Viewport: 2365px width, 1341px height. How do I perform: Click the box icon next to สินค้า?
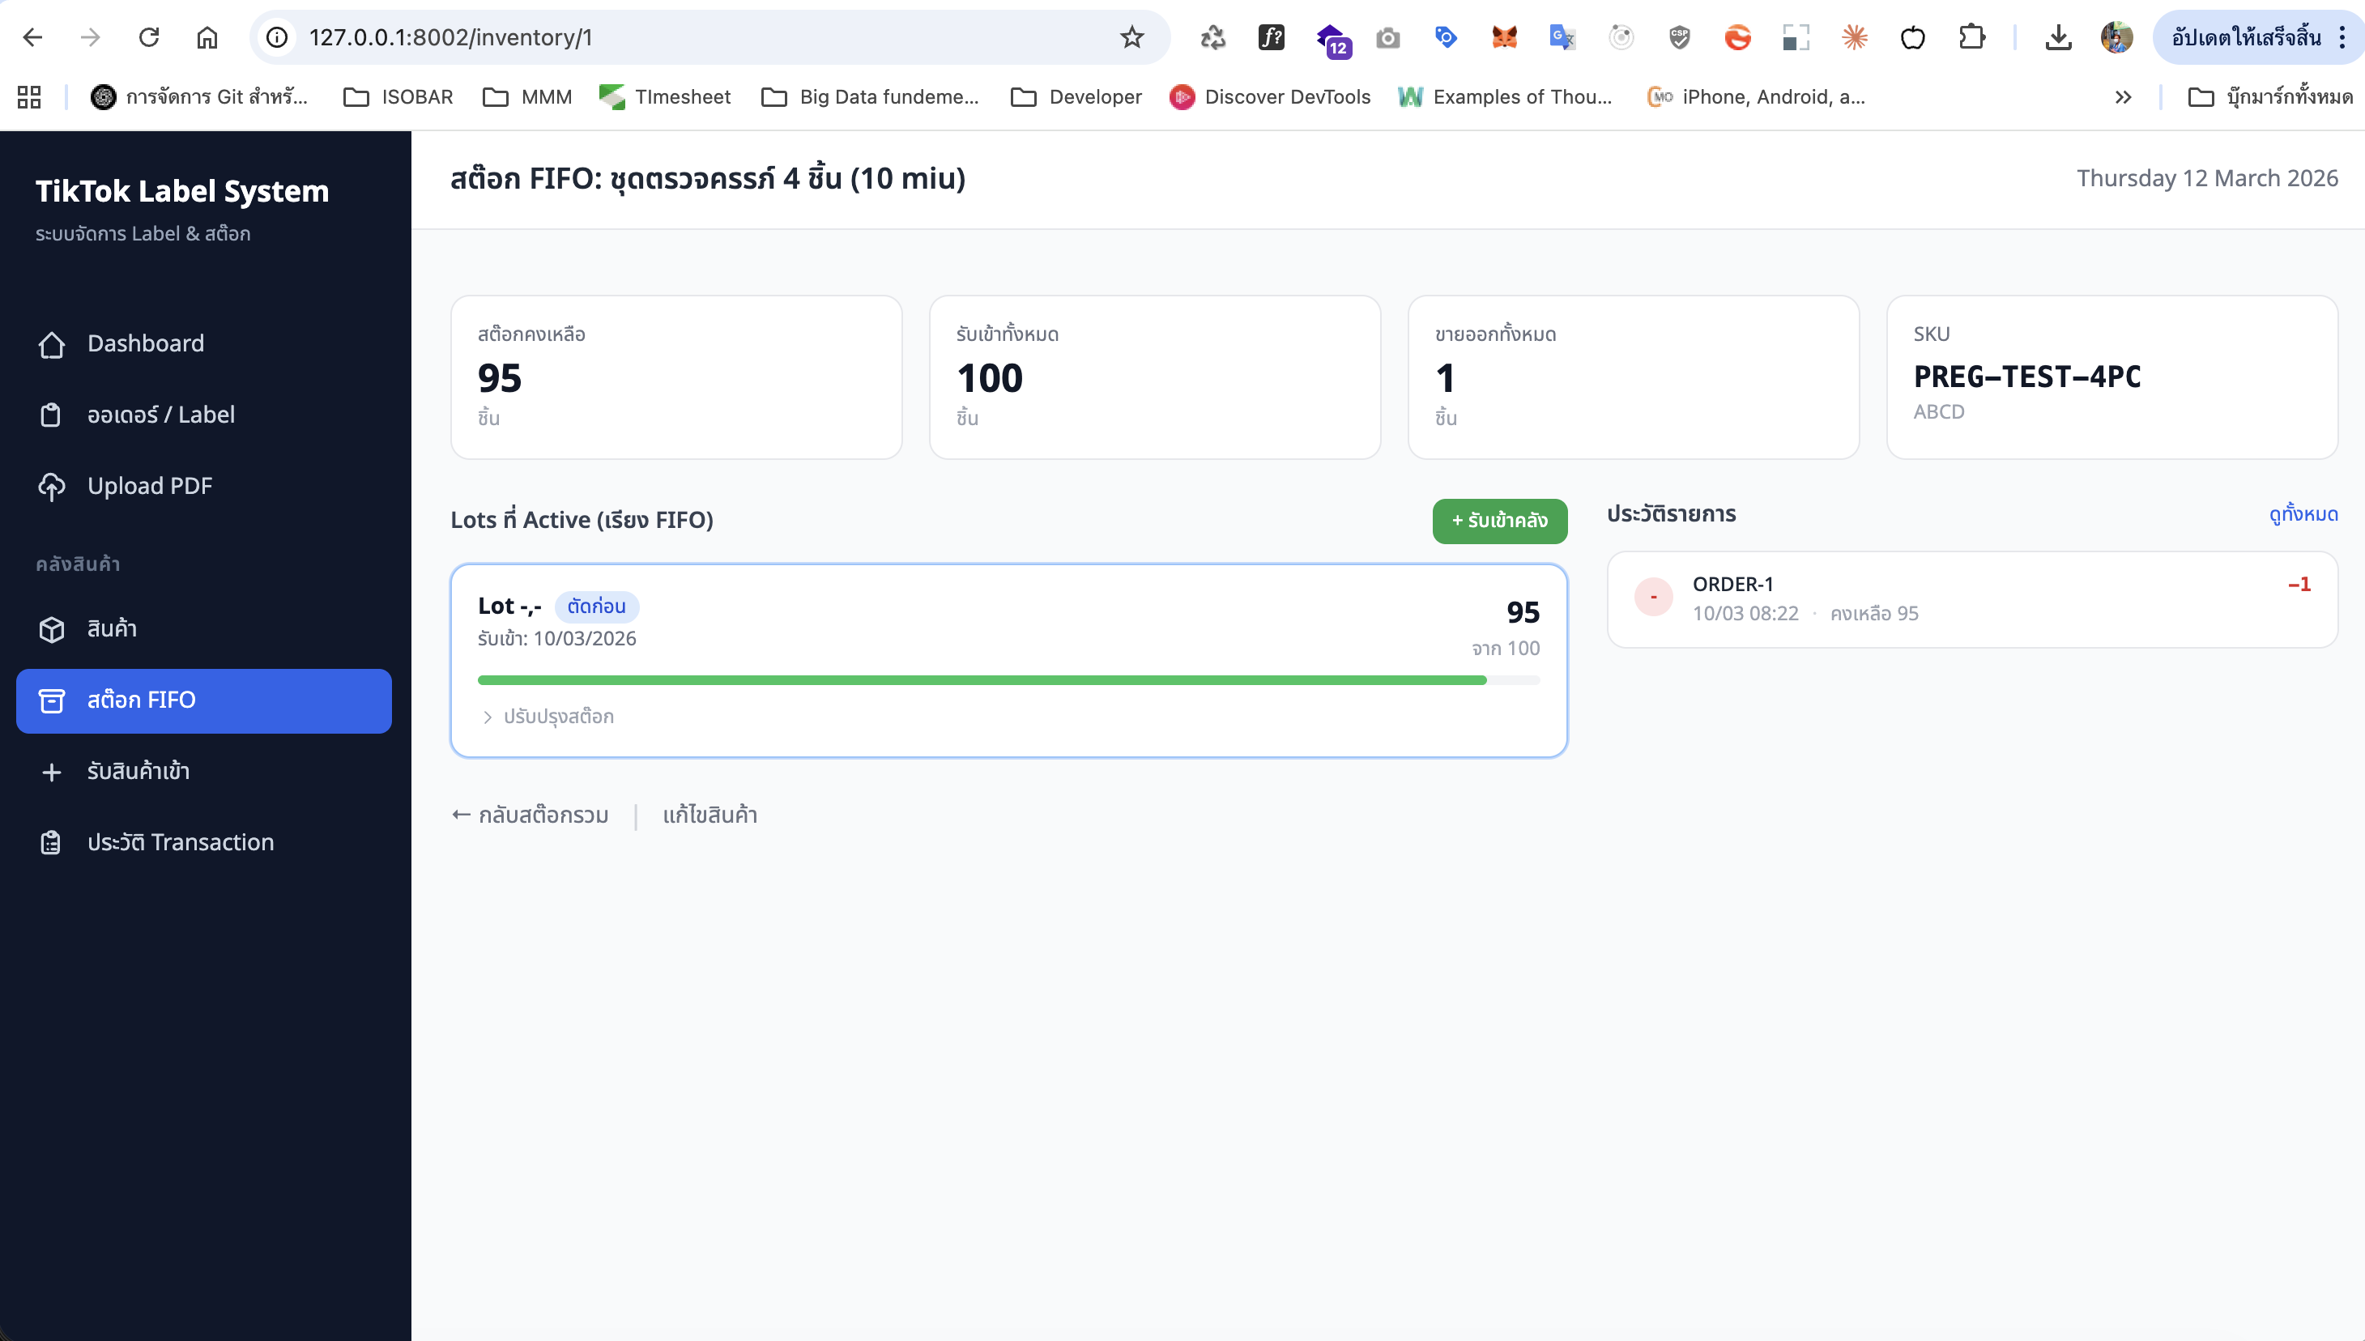52,629
